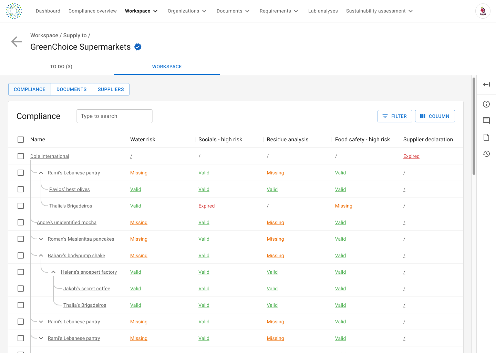Click the Type to search field

pos(114,116)
